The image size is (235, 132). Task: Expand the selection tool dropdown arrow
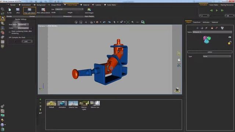pos(118,22)
